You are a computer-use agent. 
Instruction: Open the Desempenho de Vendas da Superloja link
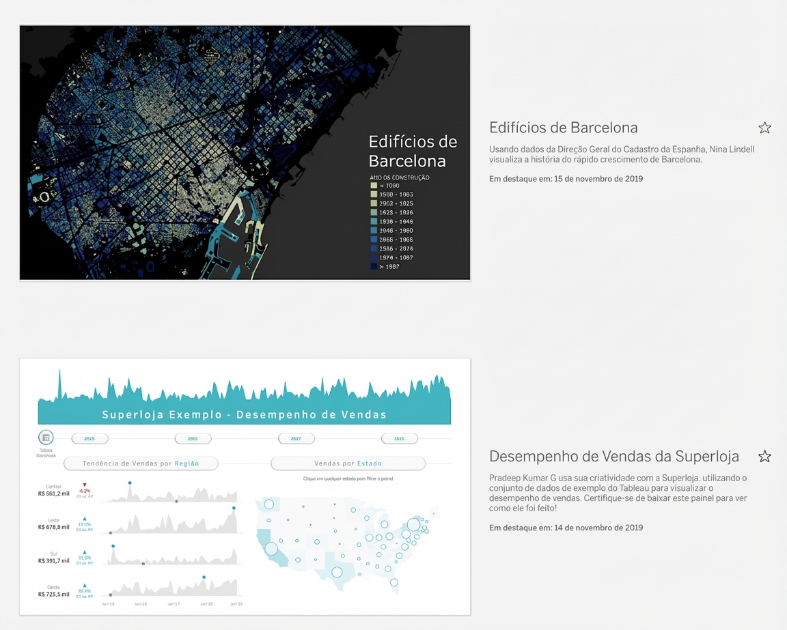613,456
